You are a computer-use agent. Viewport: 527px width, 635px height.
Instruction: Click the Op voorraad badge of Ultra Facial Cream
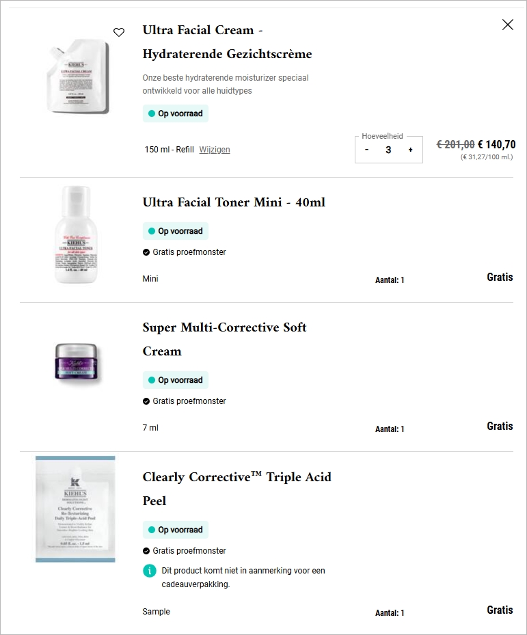[x=176, y=113]
